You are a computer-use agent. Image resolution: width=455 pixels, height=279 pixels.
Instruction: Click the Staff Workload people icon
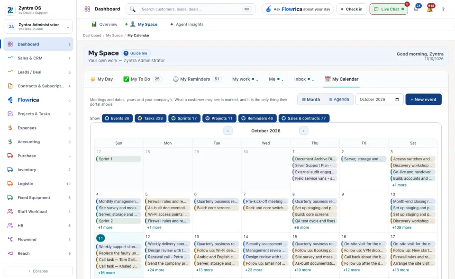[10, 211]
